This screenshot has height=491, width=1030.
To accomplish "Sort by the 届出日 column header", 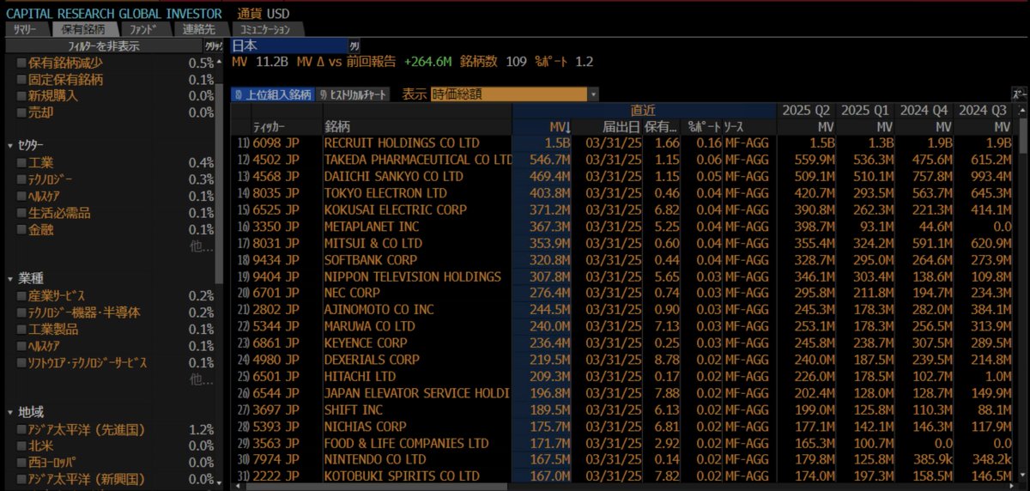I will [608, 127].
